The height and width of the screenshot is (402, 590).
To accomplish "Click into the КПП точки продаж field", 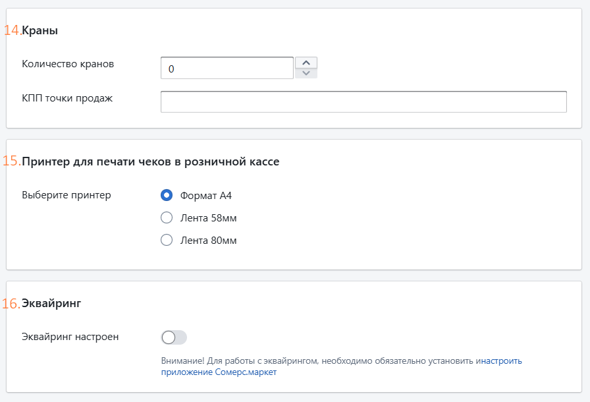I will tap(363, 101).
